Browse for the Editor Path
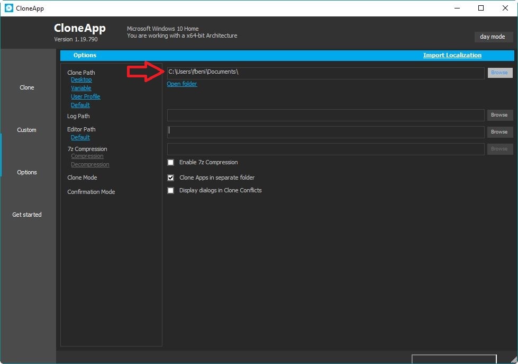The width and height of the screenshot is (518, 364). (499, 132)
